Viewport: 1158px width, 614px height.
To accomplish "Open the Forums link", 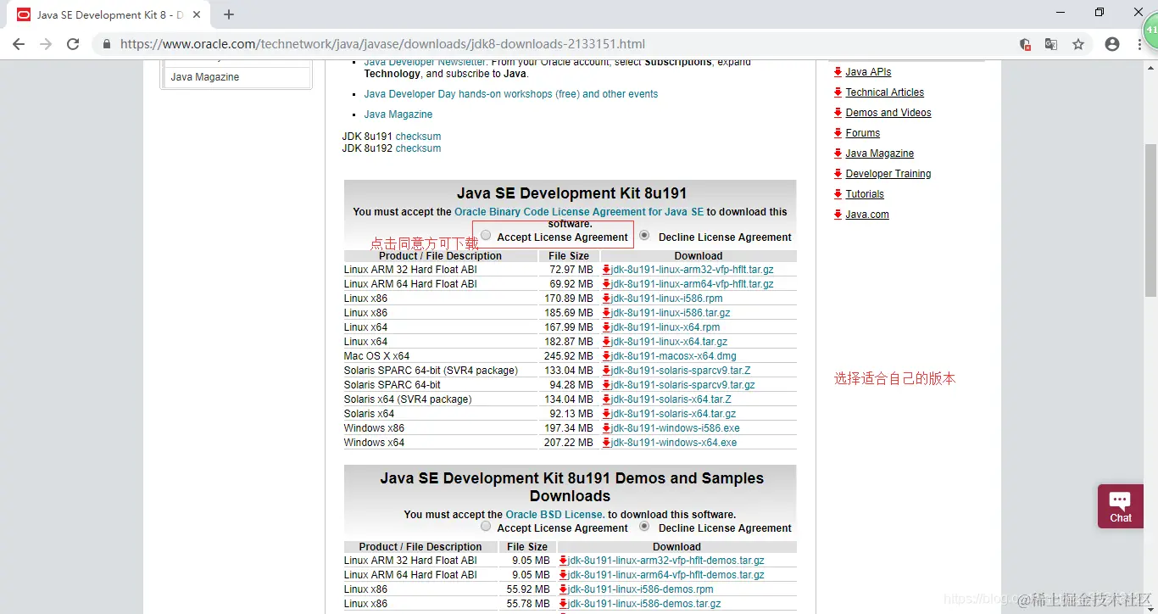I will coord(863,133).
